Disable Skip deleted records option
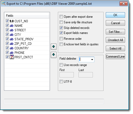Image resolution: width=133 pixels, height=114 pixels. (61, 28)
